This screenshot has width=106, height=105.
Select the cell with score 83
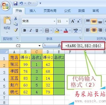(26, 78)
